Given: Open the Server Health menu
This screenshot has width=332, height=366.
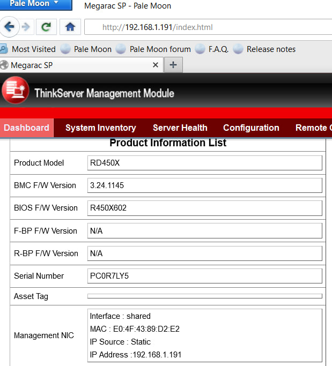Looking at the screenshot, I should coord(180,128).
